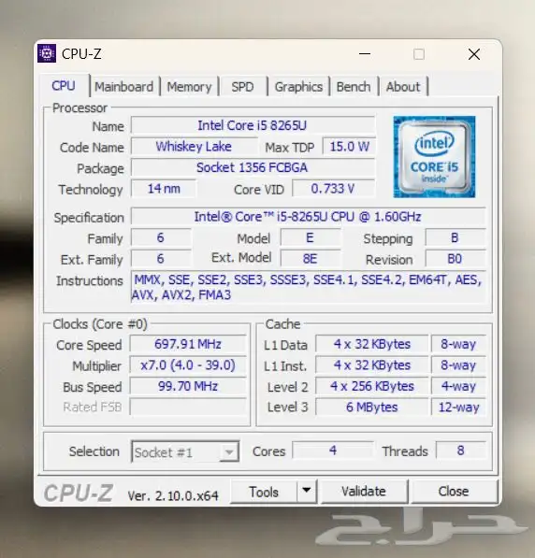Click the Level 3 size 6 MBytes
Viewport: 535px width, 558px height.
[x=372, y=408]
